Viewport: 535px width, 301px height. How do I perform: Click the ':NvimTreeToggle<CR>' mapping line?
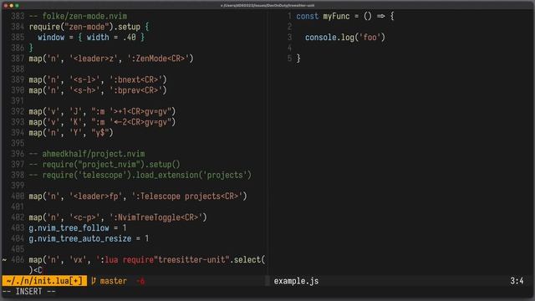(x=118, y=217)
